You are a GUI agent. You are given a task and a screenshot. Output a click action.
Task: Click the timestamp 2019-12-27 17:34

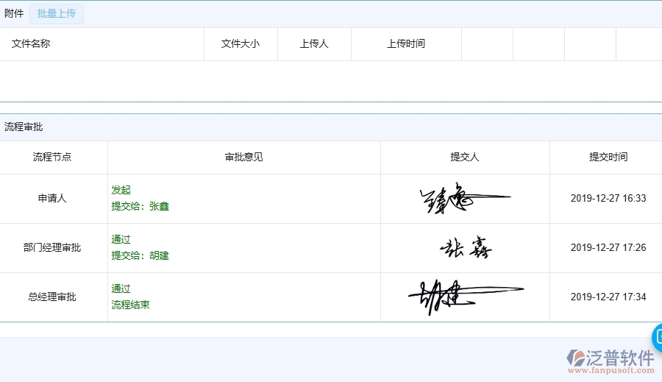point(608,297)
